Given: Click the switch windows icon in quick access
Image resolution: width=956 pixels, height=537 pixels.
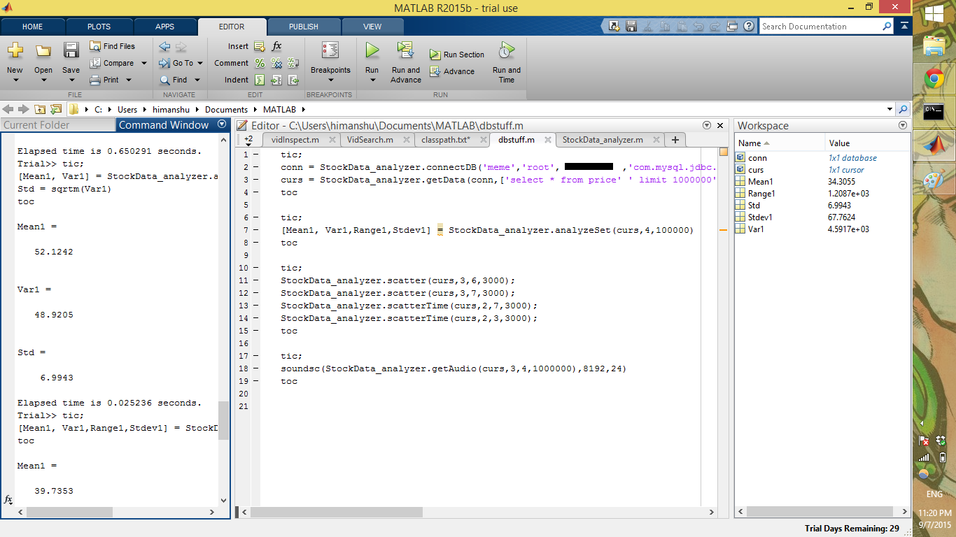Looking at the screenshot, I should point(732,27).
